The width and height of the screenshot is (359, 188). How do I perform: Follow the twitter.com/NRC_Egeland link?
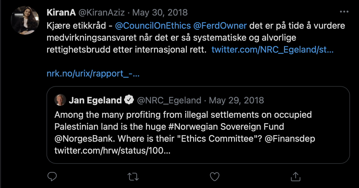(x=272, y=50)
